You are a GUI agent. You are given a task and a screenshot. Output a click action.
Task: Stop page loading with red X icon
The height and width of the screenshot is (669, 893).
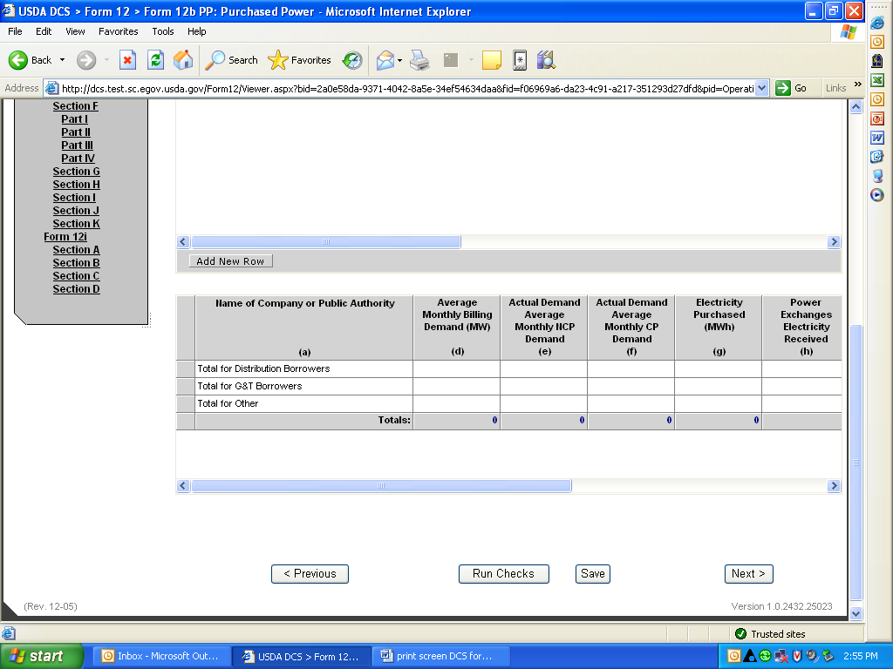click(127, 60)
